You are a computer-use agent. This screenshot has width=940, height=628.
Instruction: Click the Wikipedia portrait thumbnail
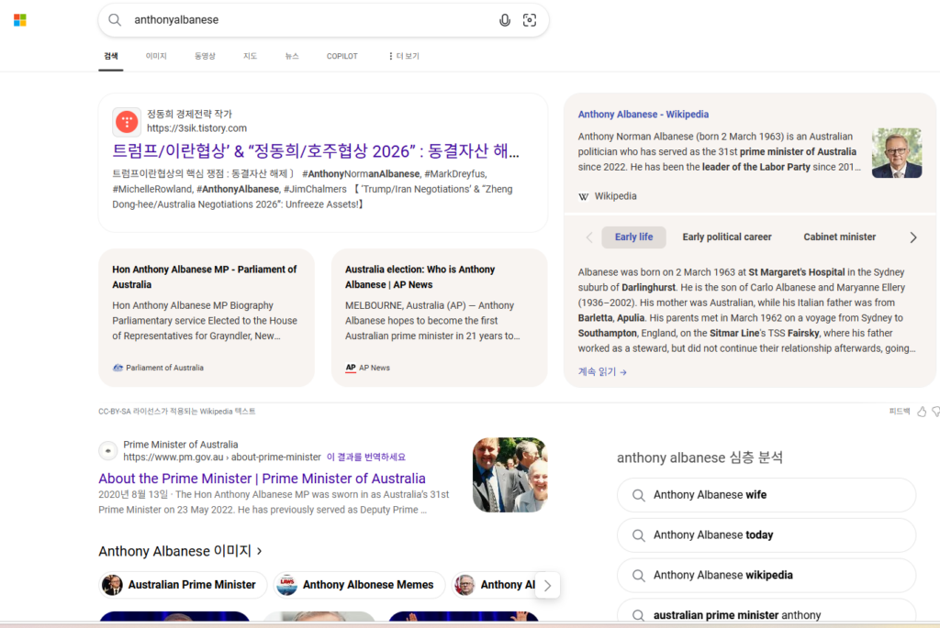[897, 153]
